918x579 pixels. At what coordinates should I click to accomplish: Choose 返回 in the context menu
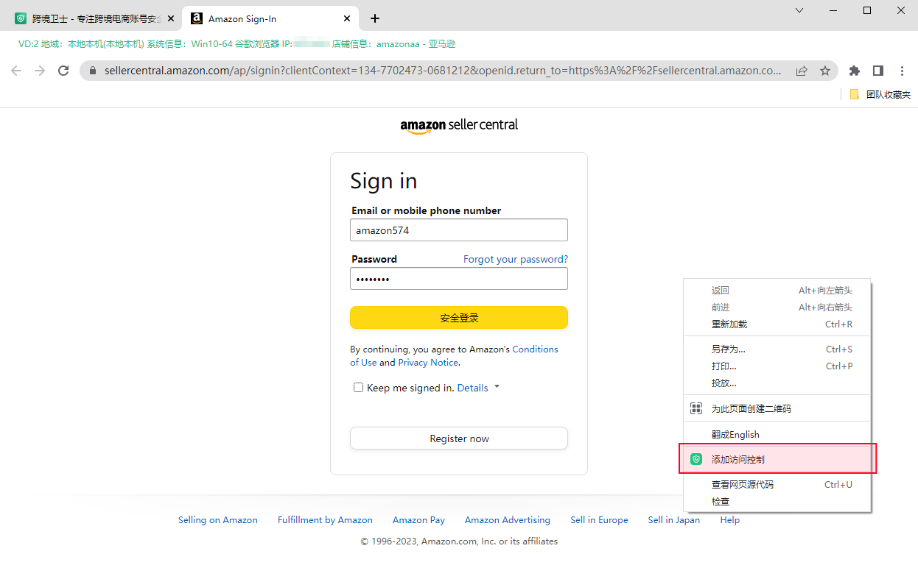(x=777, y=291)
